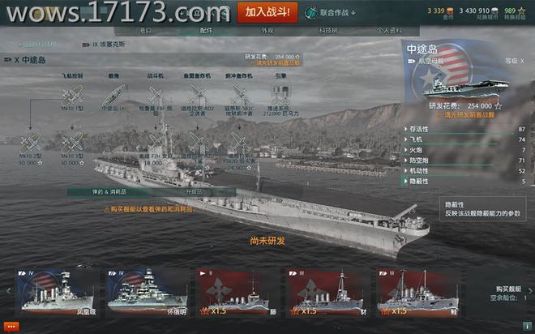The image size is (535, 334).
Task: Select the 怀俄明 Wyoming ship thumbnail
Action: [147, 293]
